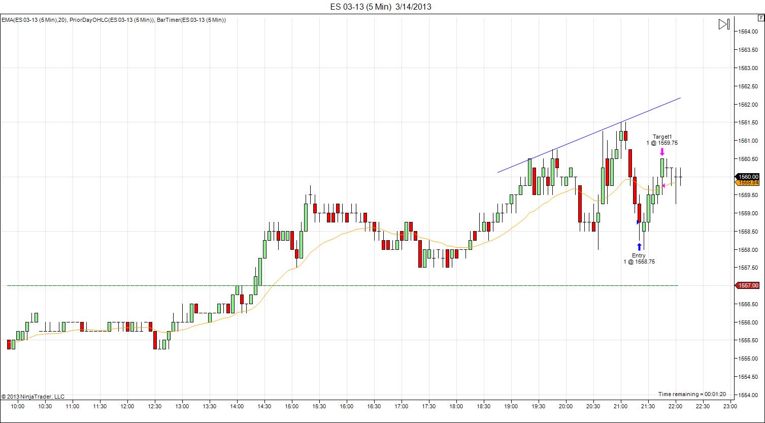Click the chart title ES 03-13 (5 Min) 3/14/2013
765x423 pixels.
[x=381, y=7]
